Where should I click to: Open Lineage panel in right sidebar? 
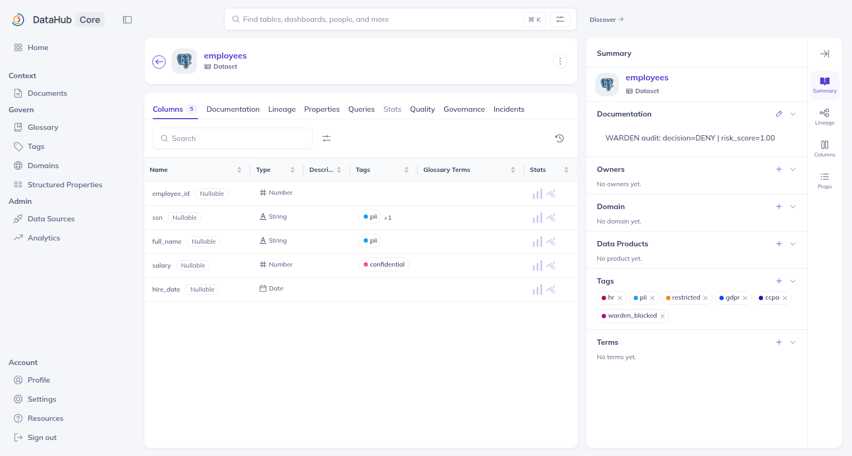pyautogui.click(x=824, y=117)
